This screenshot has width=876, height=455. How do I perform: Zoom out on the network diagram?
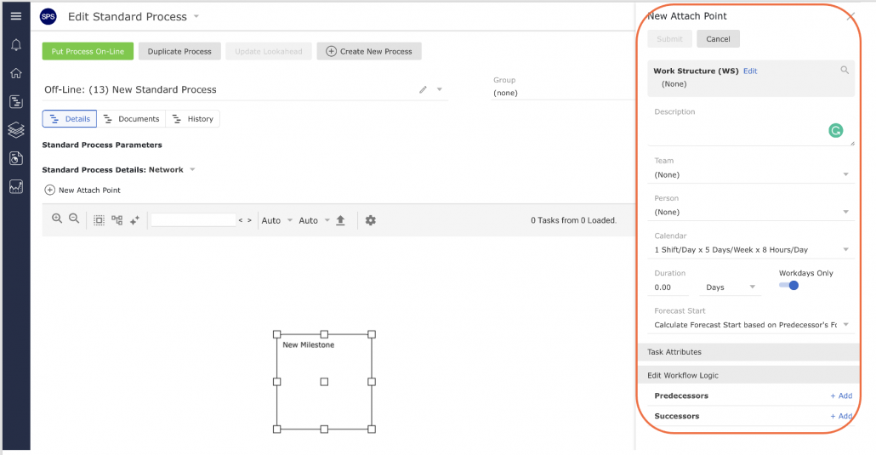point(74,219)
